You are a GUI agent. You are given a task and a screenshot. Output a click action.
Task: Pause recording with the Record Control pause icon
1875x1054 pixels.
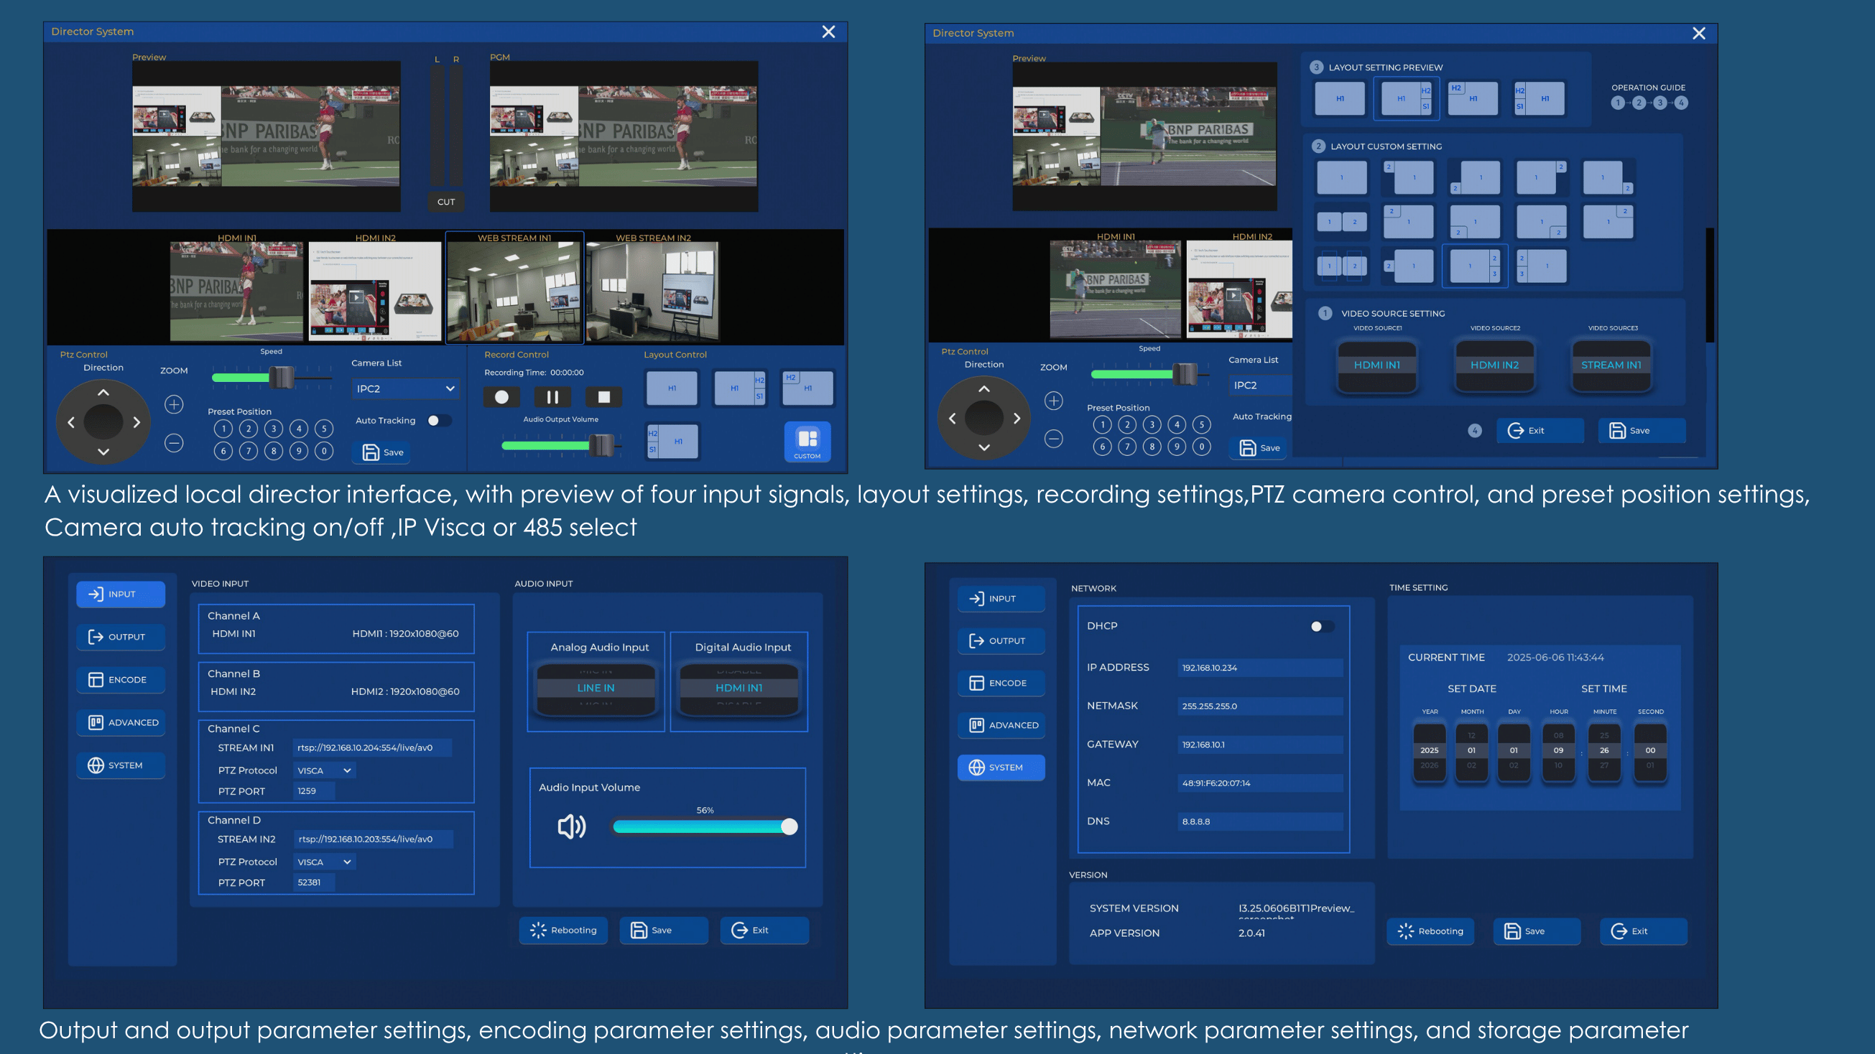[552, 397]
